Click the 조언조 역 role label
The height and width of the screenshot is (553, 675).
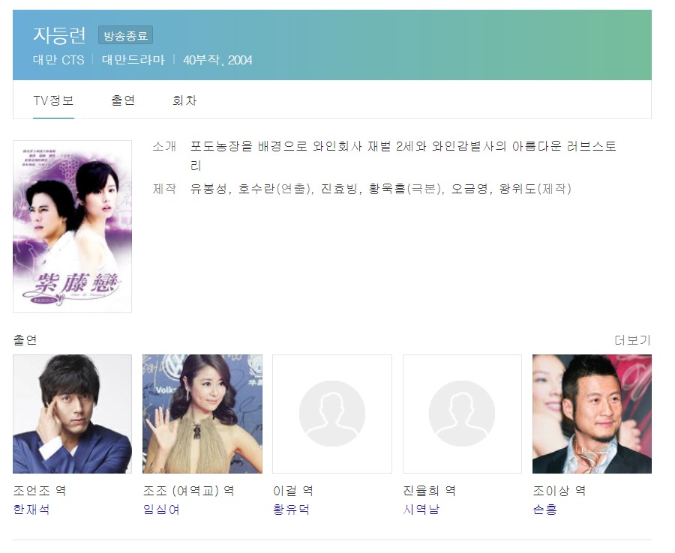click(40, 491)
